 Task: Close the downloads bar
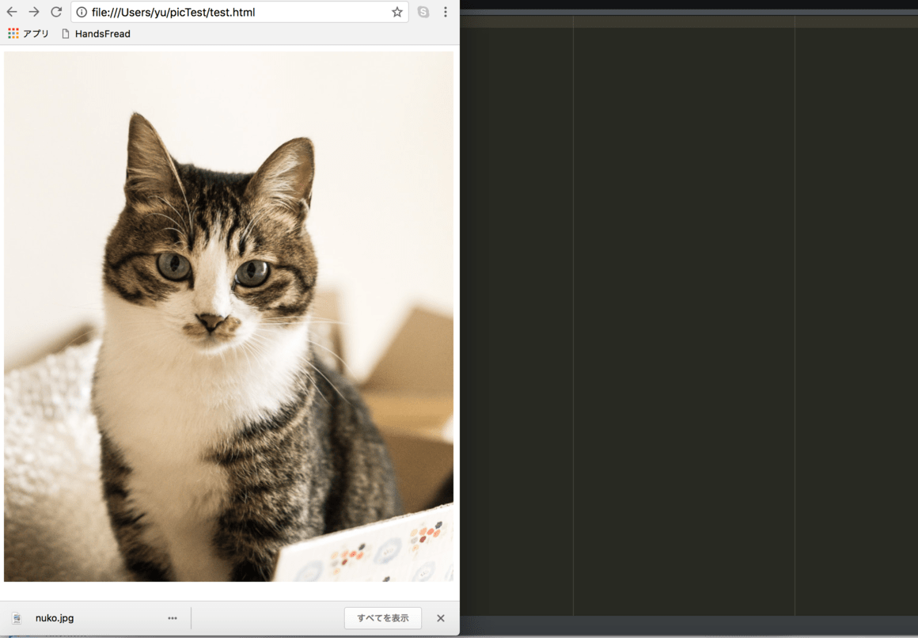tap(441, 618)
